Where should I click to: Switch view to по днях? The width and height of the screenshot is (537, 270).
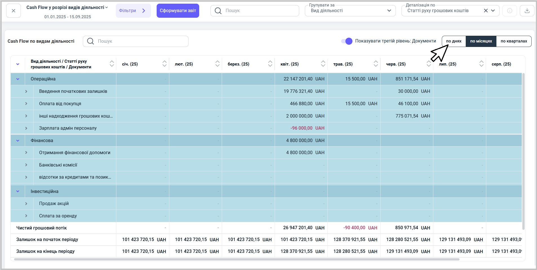pos(454,41)
